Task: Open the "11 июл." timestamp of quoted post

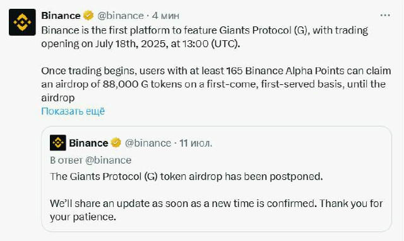Action: point(196,143)
